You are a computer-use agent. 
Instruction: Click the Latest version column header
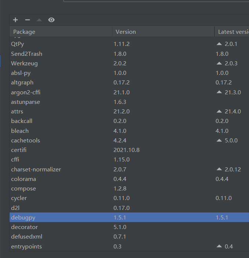click(232, 32)
